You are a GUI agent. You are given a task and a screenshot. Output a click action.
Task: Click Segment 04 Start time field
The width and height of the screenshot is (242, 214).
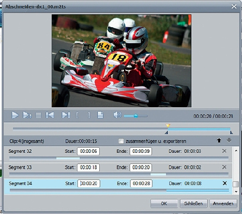89,183
